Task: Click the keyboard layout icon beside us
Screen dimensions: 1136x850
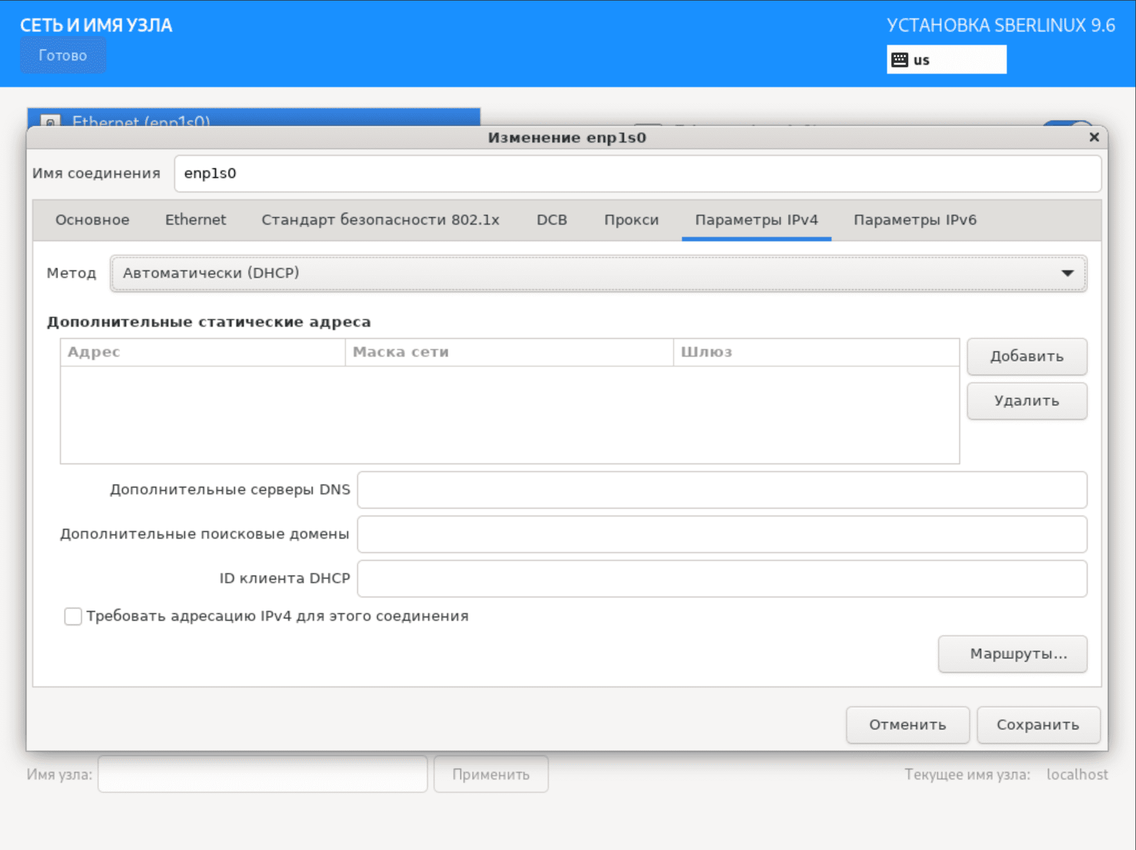Action: 899,59
